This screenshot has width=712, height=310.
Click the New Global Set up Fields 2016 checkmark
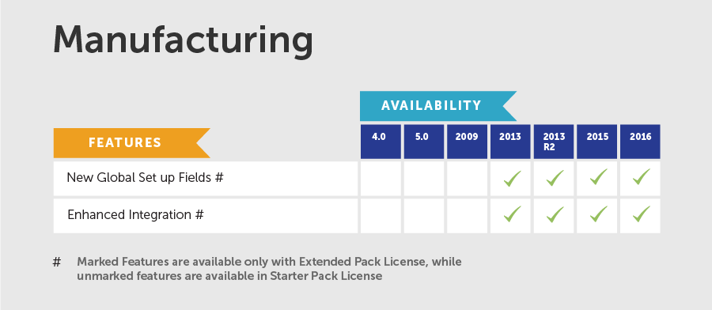coord(641,177)
